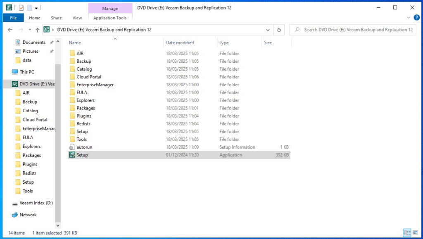Image resolution: width=423 pixels, height=239 pixels.
Task: Go up one level with Up arrow
Action: click(x=38, y=30)
